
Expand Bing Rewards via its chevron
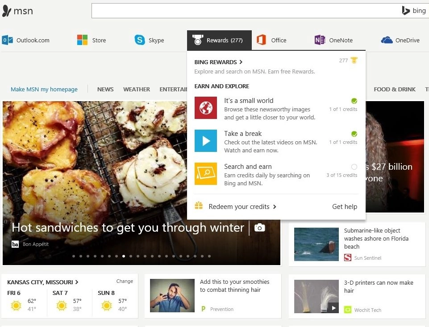point(241,62)
